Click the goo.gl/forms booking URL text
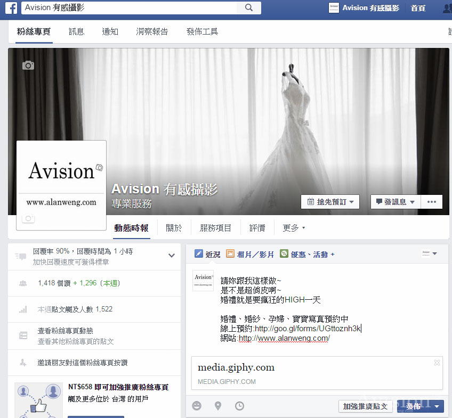Screen dimensions: 452x418 308,329
